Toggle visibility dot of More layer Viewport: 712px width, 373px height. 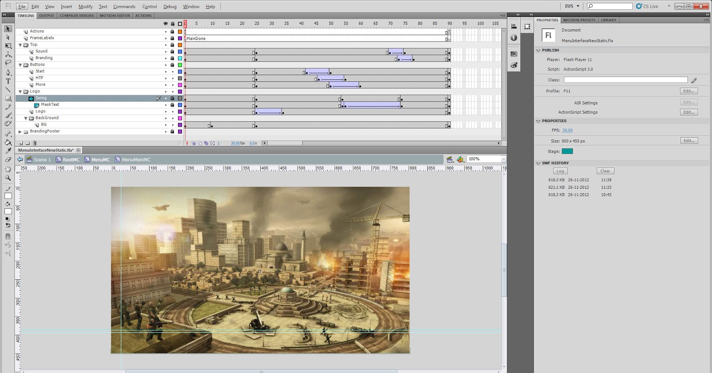click(166, 85)
